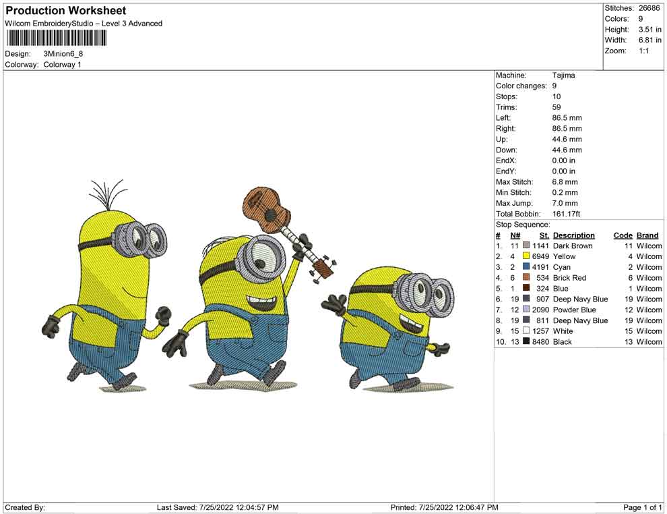
Task: Click the Stops value 10
Action: 557,96
